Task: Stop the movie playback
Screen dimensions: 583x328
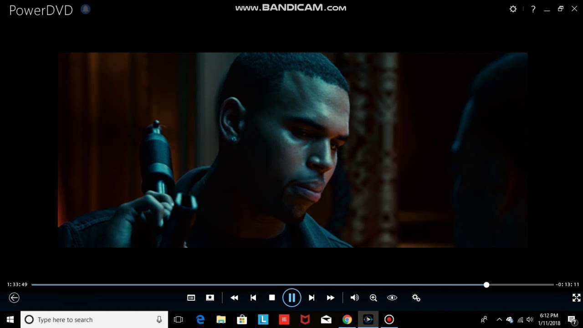Action: [x=272, y=297]
